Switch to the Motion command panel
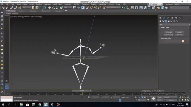Image resolution: width=191 pixels, height=107 pixels. pos(172,18)
